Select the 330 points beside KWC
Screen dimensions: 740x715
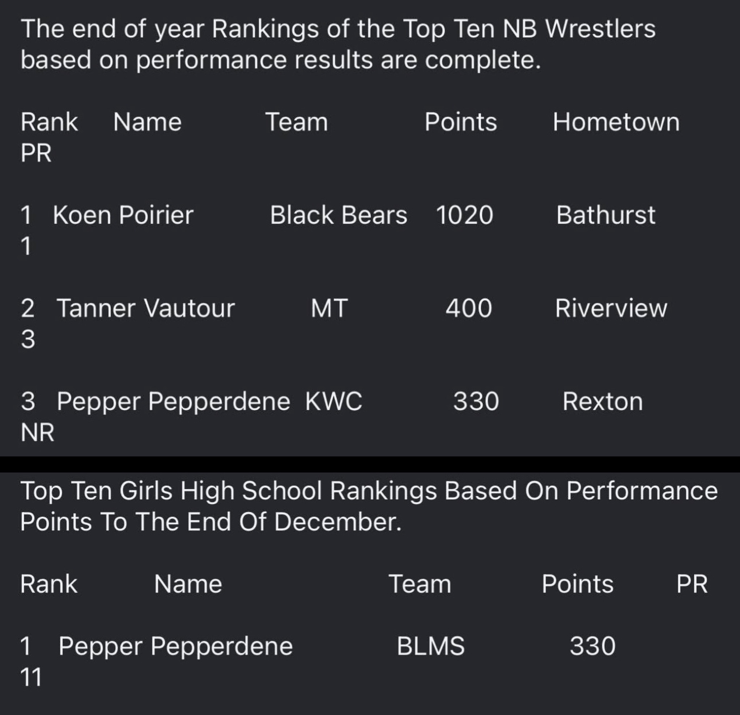(476, 401)
